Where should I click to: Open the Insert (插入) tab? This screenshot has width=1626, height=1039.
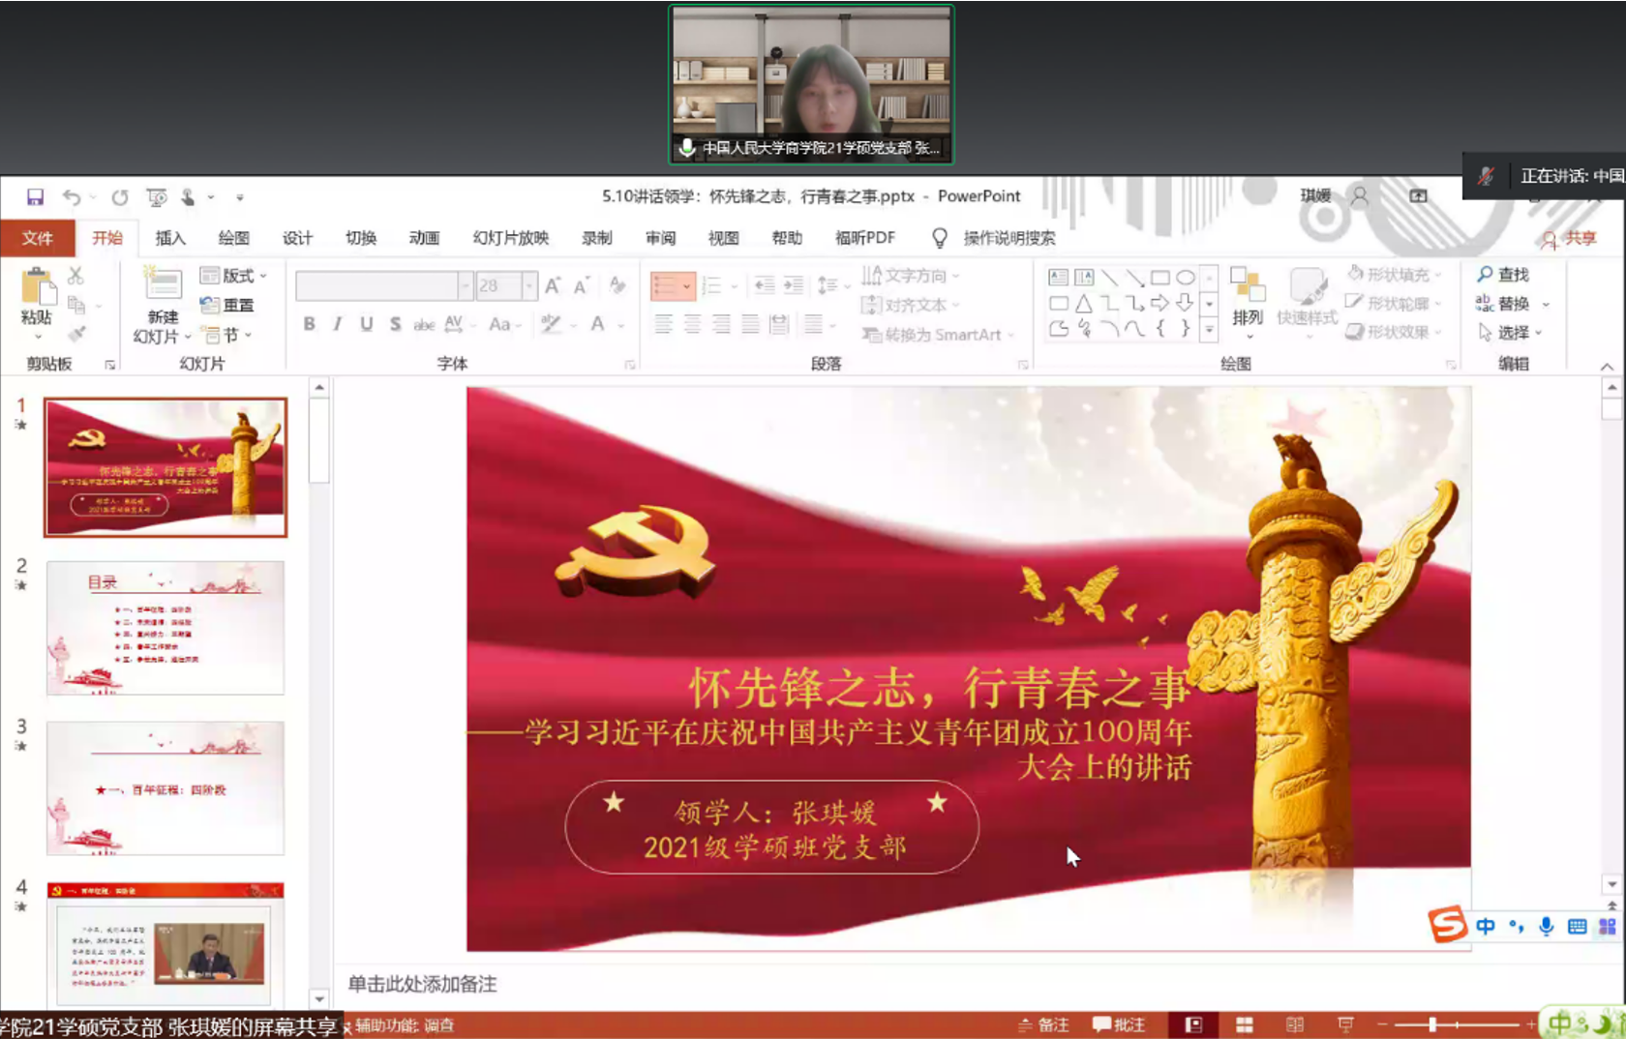click(170, 238)
